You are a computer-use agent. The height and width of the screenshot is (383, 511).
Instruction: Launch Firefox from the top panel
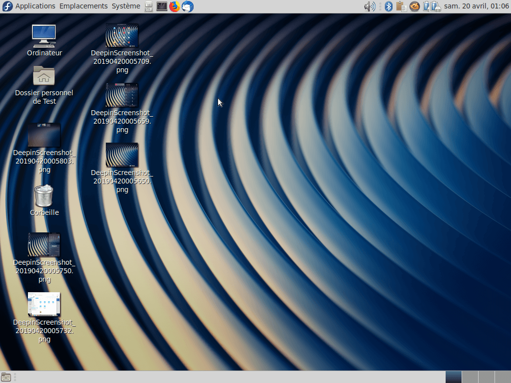point(175,6)
